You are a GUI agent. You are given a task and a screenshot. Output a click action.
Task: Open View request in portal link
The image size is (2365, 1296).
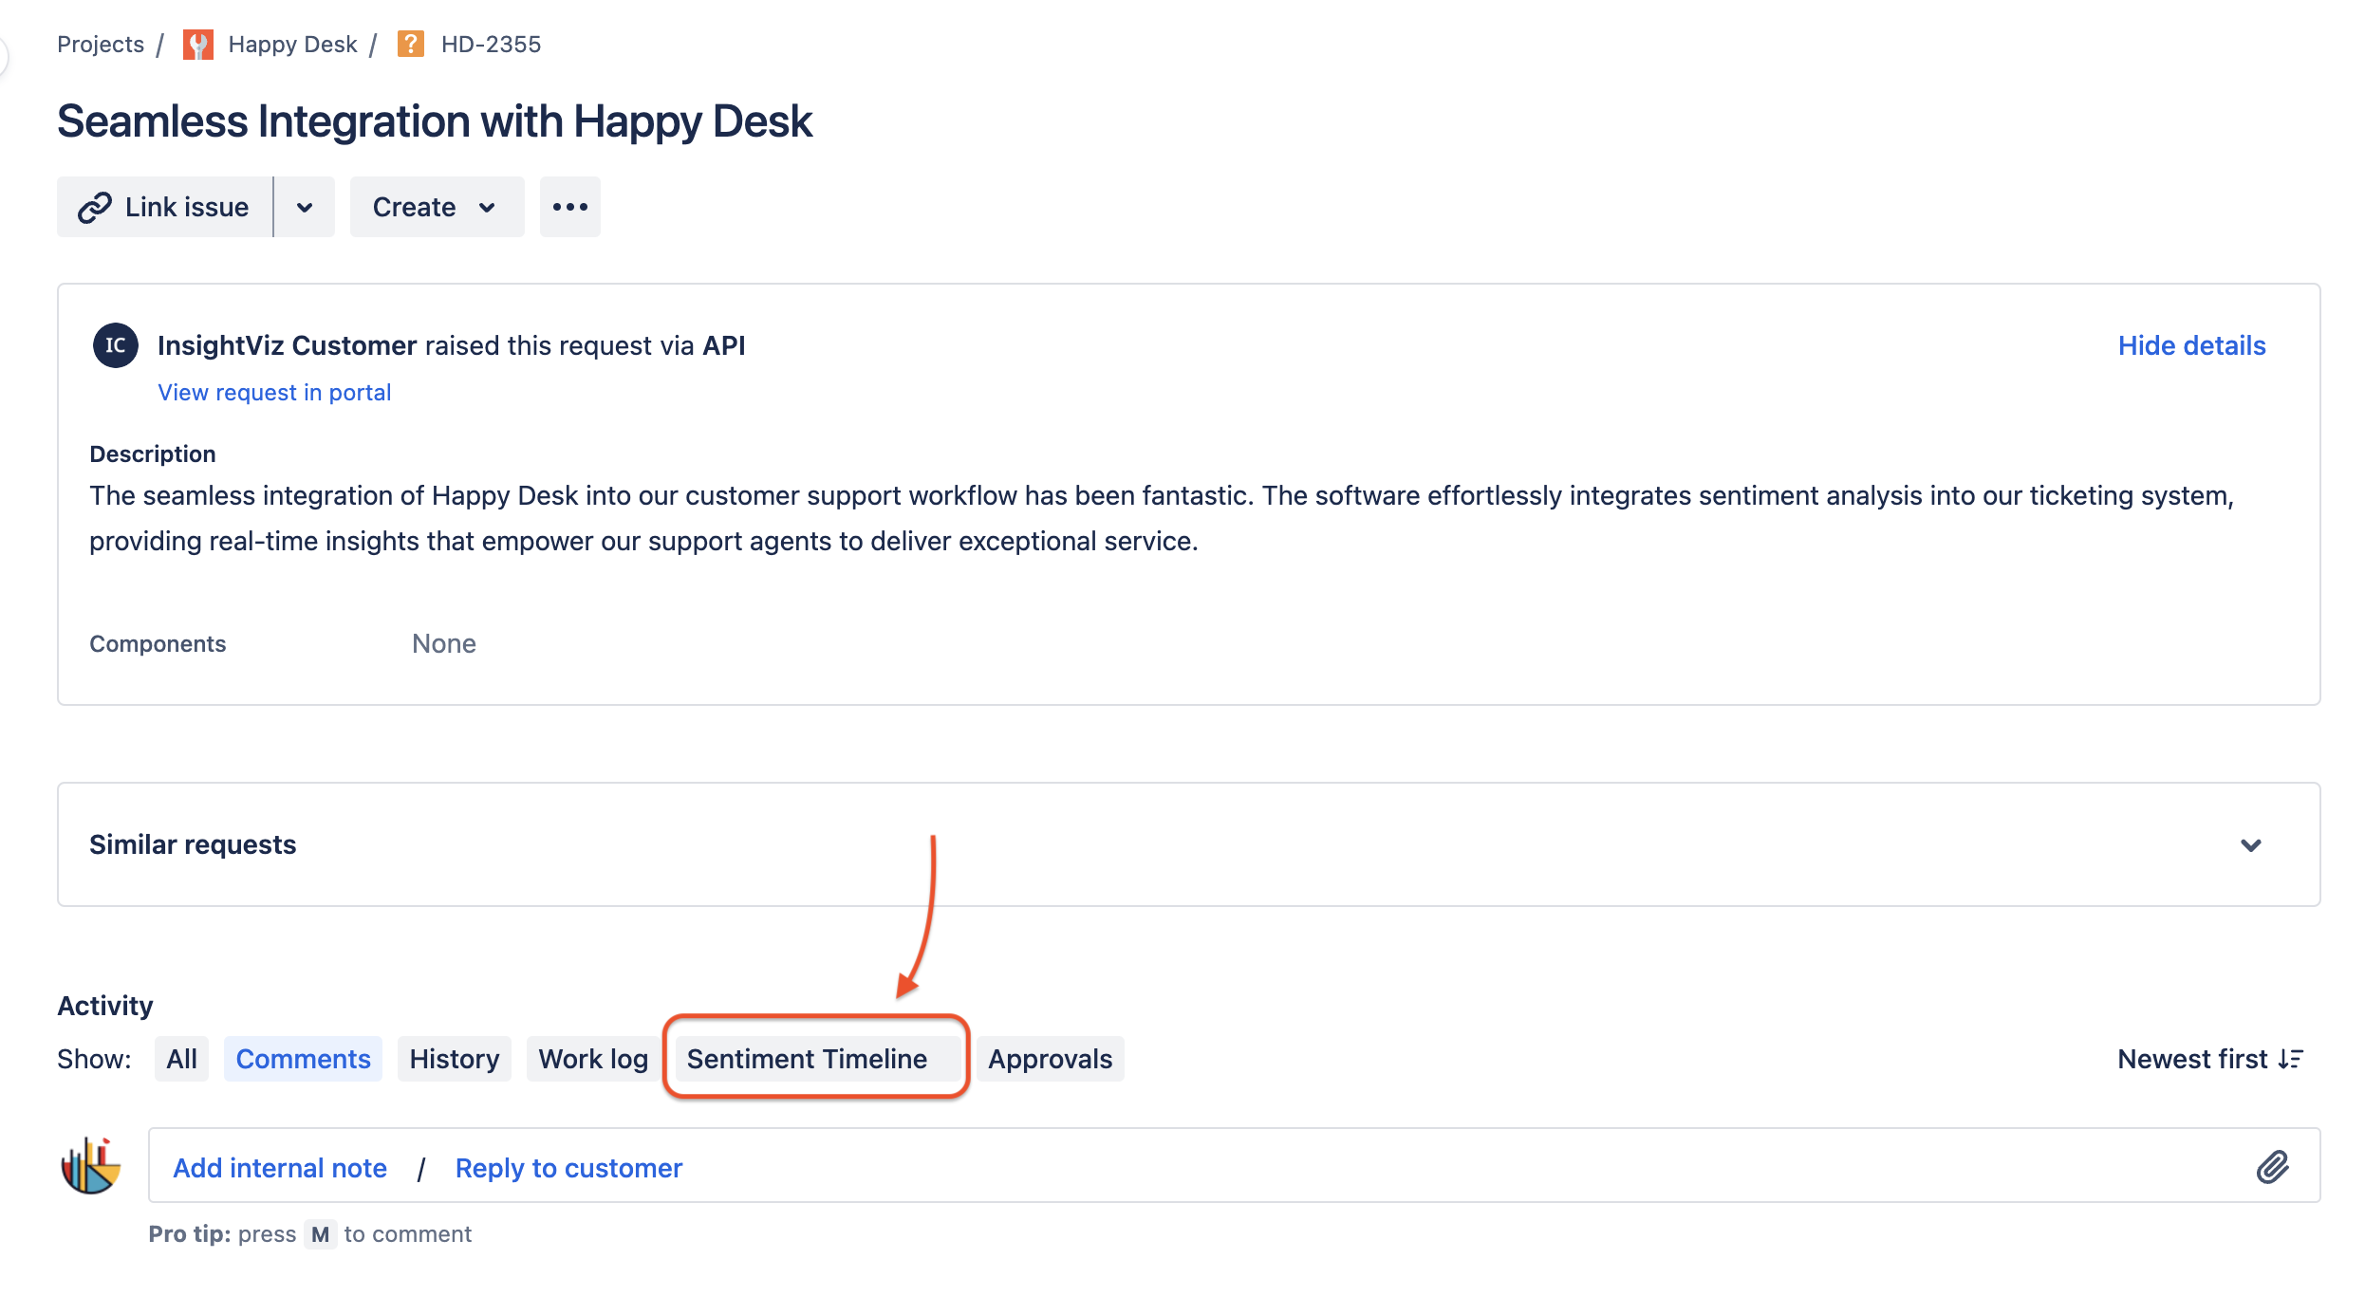tap(274, 393)
